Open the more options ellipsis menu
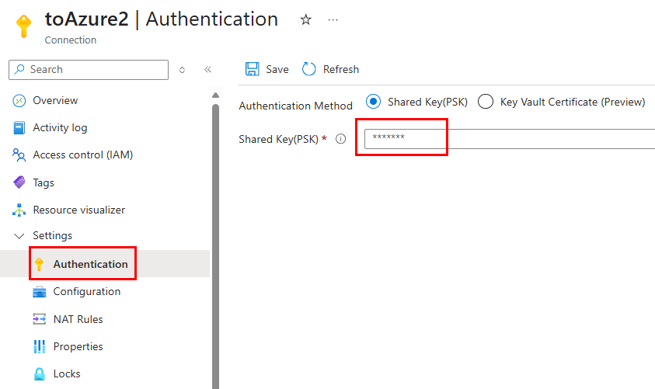655x389 pixels. (x=333, y=19)
